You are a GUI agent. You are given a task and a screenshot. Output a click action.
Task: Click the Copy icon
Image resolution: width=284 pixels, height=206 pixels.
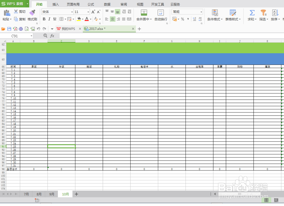pos(16,19)
